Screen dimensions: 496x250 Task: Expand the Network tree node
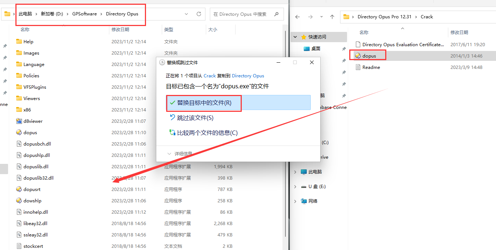click(295, 201)
